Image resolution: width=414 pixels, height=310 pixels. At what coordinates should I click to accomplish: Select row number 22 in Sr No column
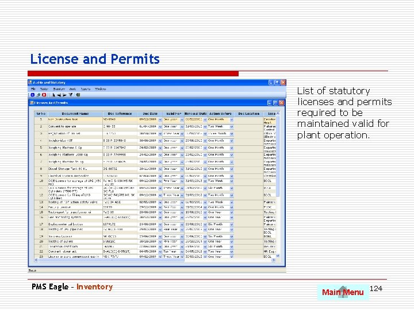click(41, 252)
